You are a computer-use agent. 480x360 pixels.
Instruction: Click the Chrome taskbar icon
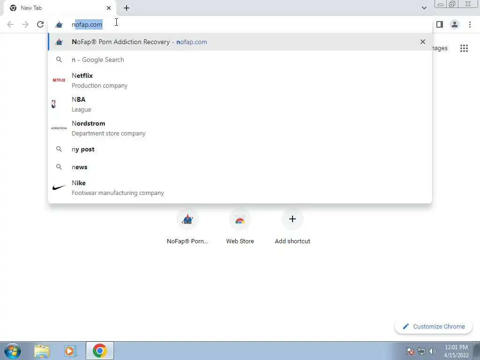(x=100, y=351)
